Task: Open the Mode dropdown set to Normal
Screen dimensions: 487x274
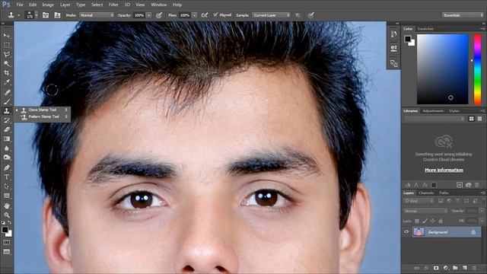Action: click(x=97, y=15)
